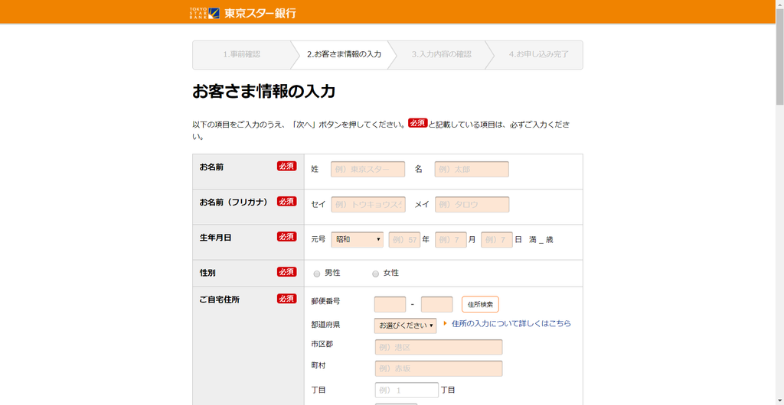
Task: Open 住所の入力について詳しくはこちら link
Action: point(511,323)
